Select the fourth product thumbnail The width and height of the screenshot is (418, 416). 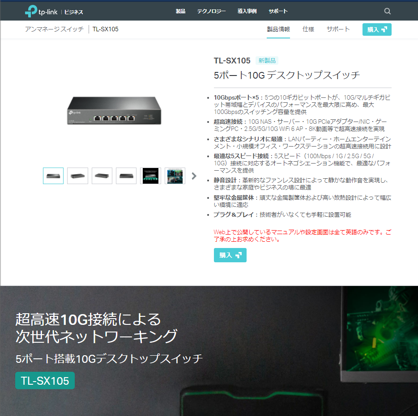[126, 176]
